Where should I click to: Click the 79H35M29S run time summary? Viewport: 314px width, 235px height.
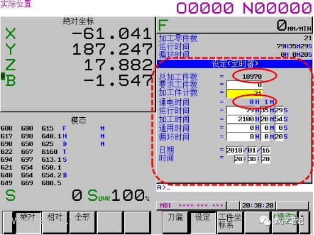coord(294,46)
